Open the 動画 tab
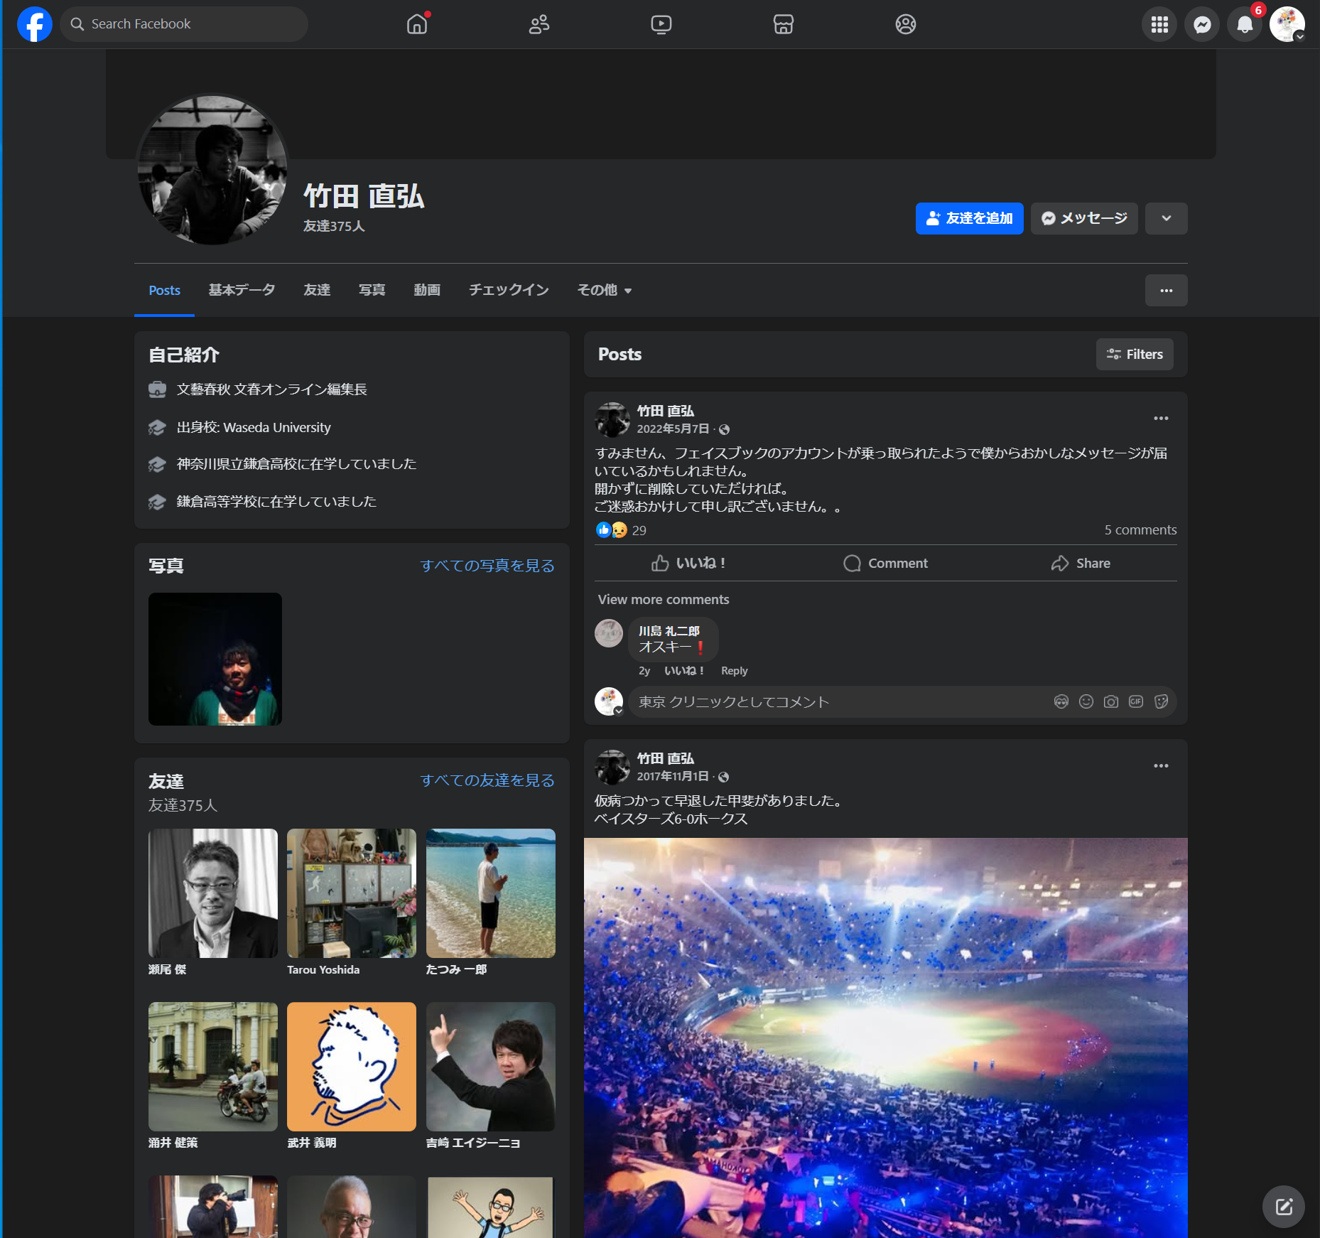 click(x=427, y=290)
